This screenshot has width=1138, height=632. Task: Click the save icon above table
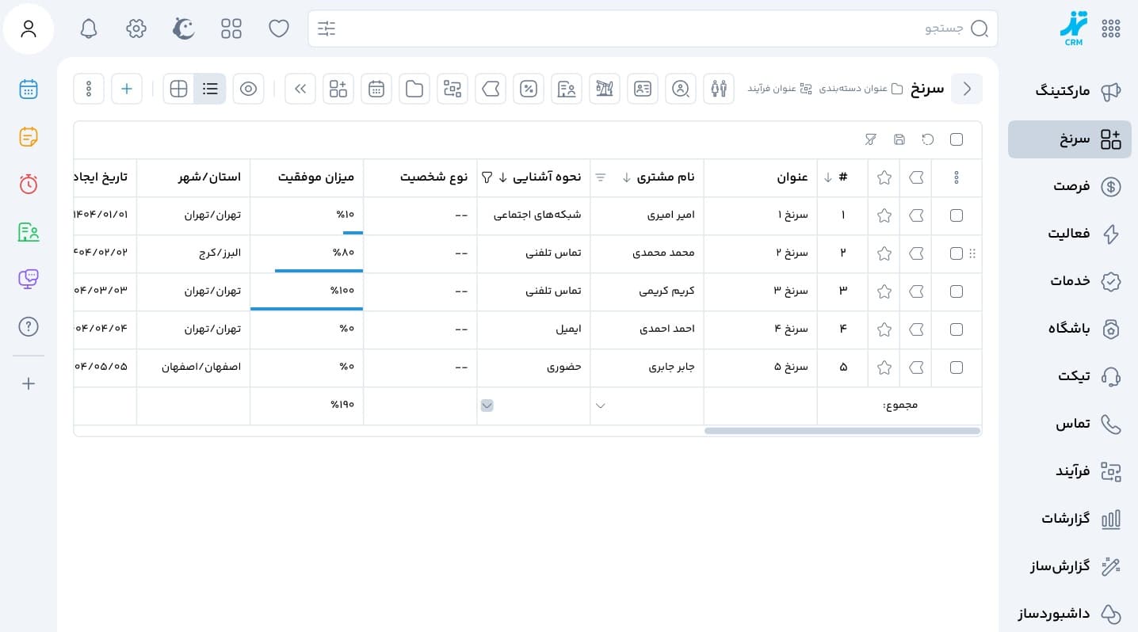click(899, 139)
